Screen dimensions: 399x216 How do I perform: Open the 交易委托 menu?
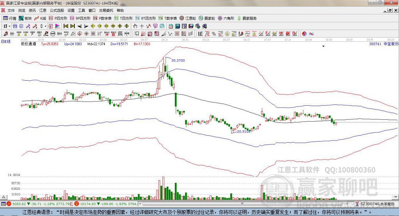[106, 11]
